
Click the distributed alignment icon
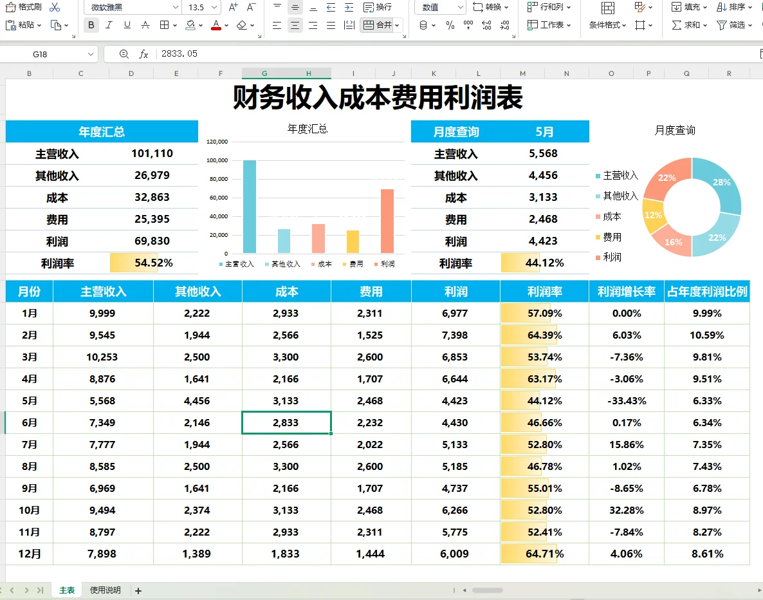tap(349, 25)
